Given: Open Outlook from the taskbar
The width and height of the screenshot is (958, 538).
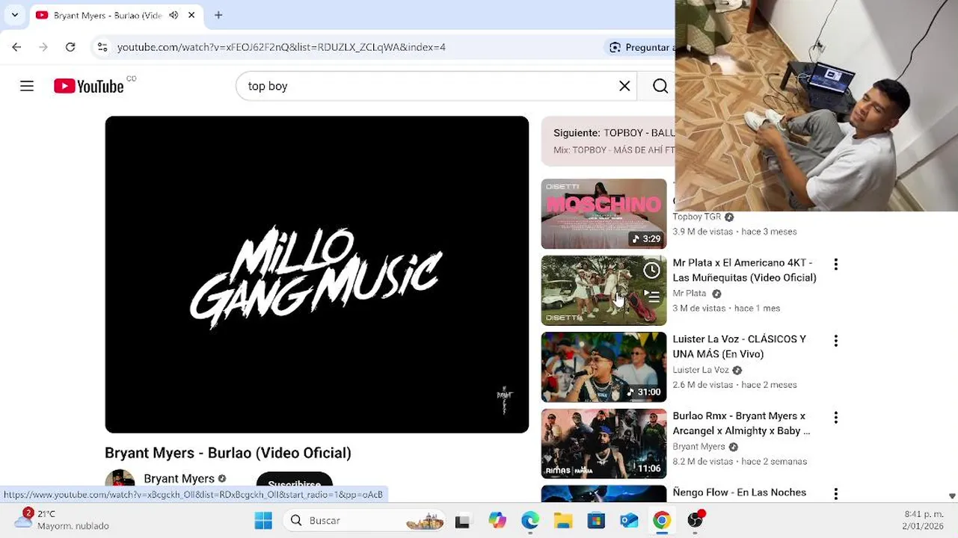Looking at the screenshot, I should click(x=629, y=520).
